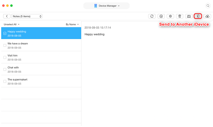Click the Refresh icon in toolbar
This screenshot has width=213, height=127.
152,16
